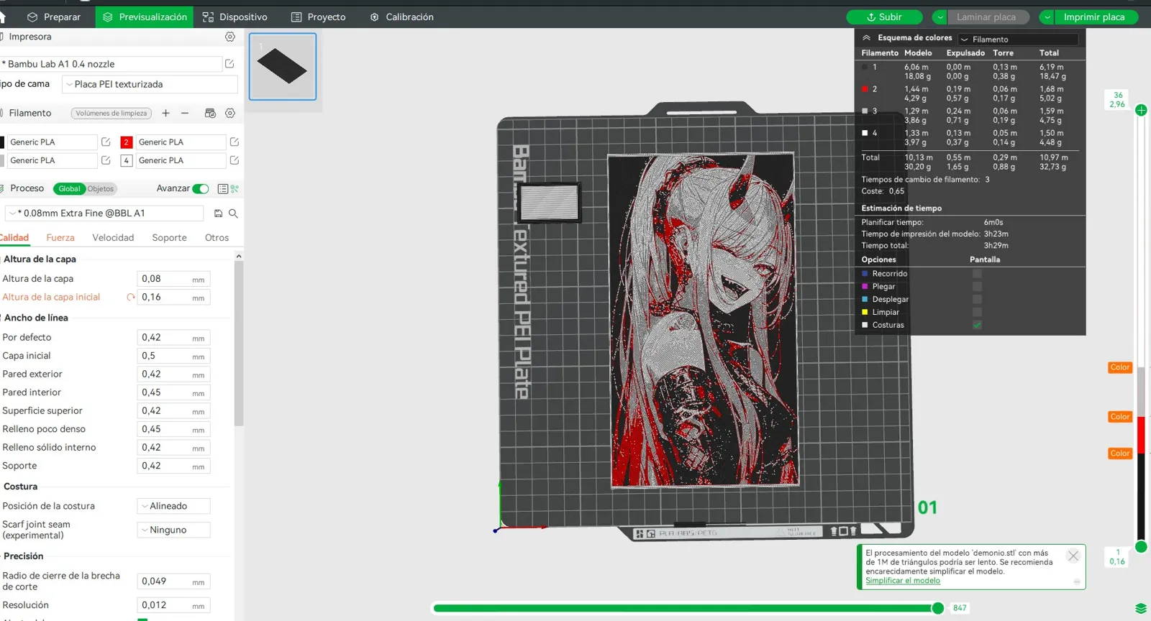
Task: Open Volúmenes de limpieza button
Action: pyautogui.click(x=112, y=113)
